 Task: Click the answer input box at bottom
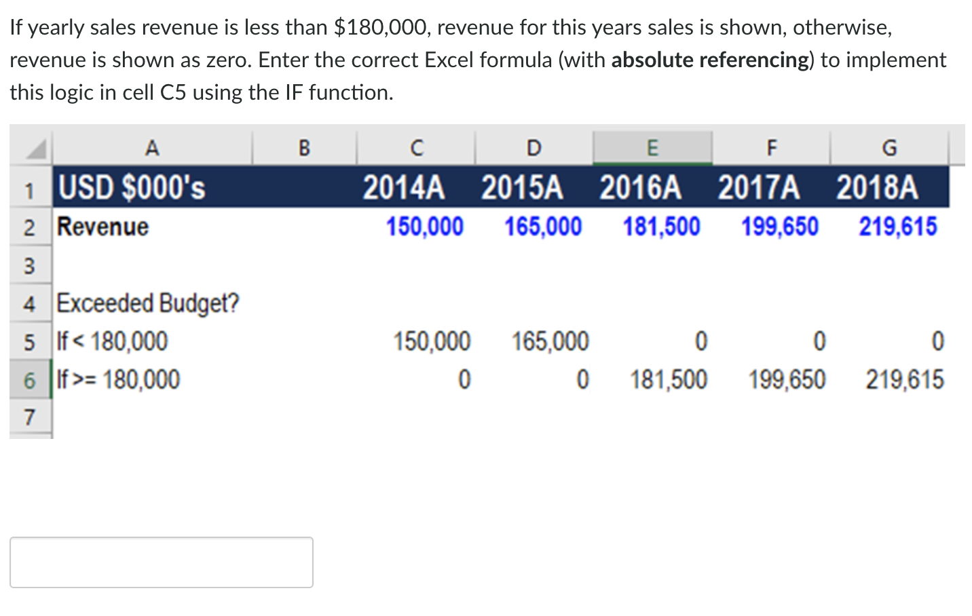point(161,562)
